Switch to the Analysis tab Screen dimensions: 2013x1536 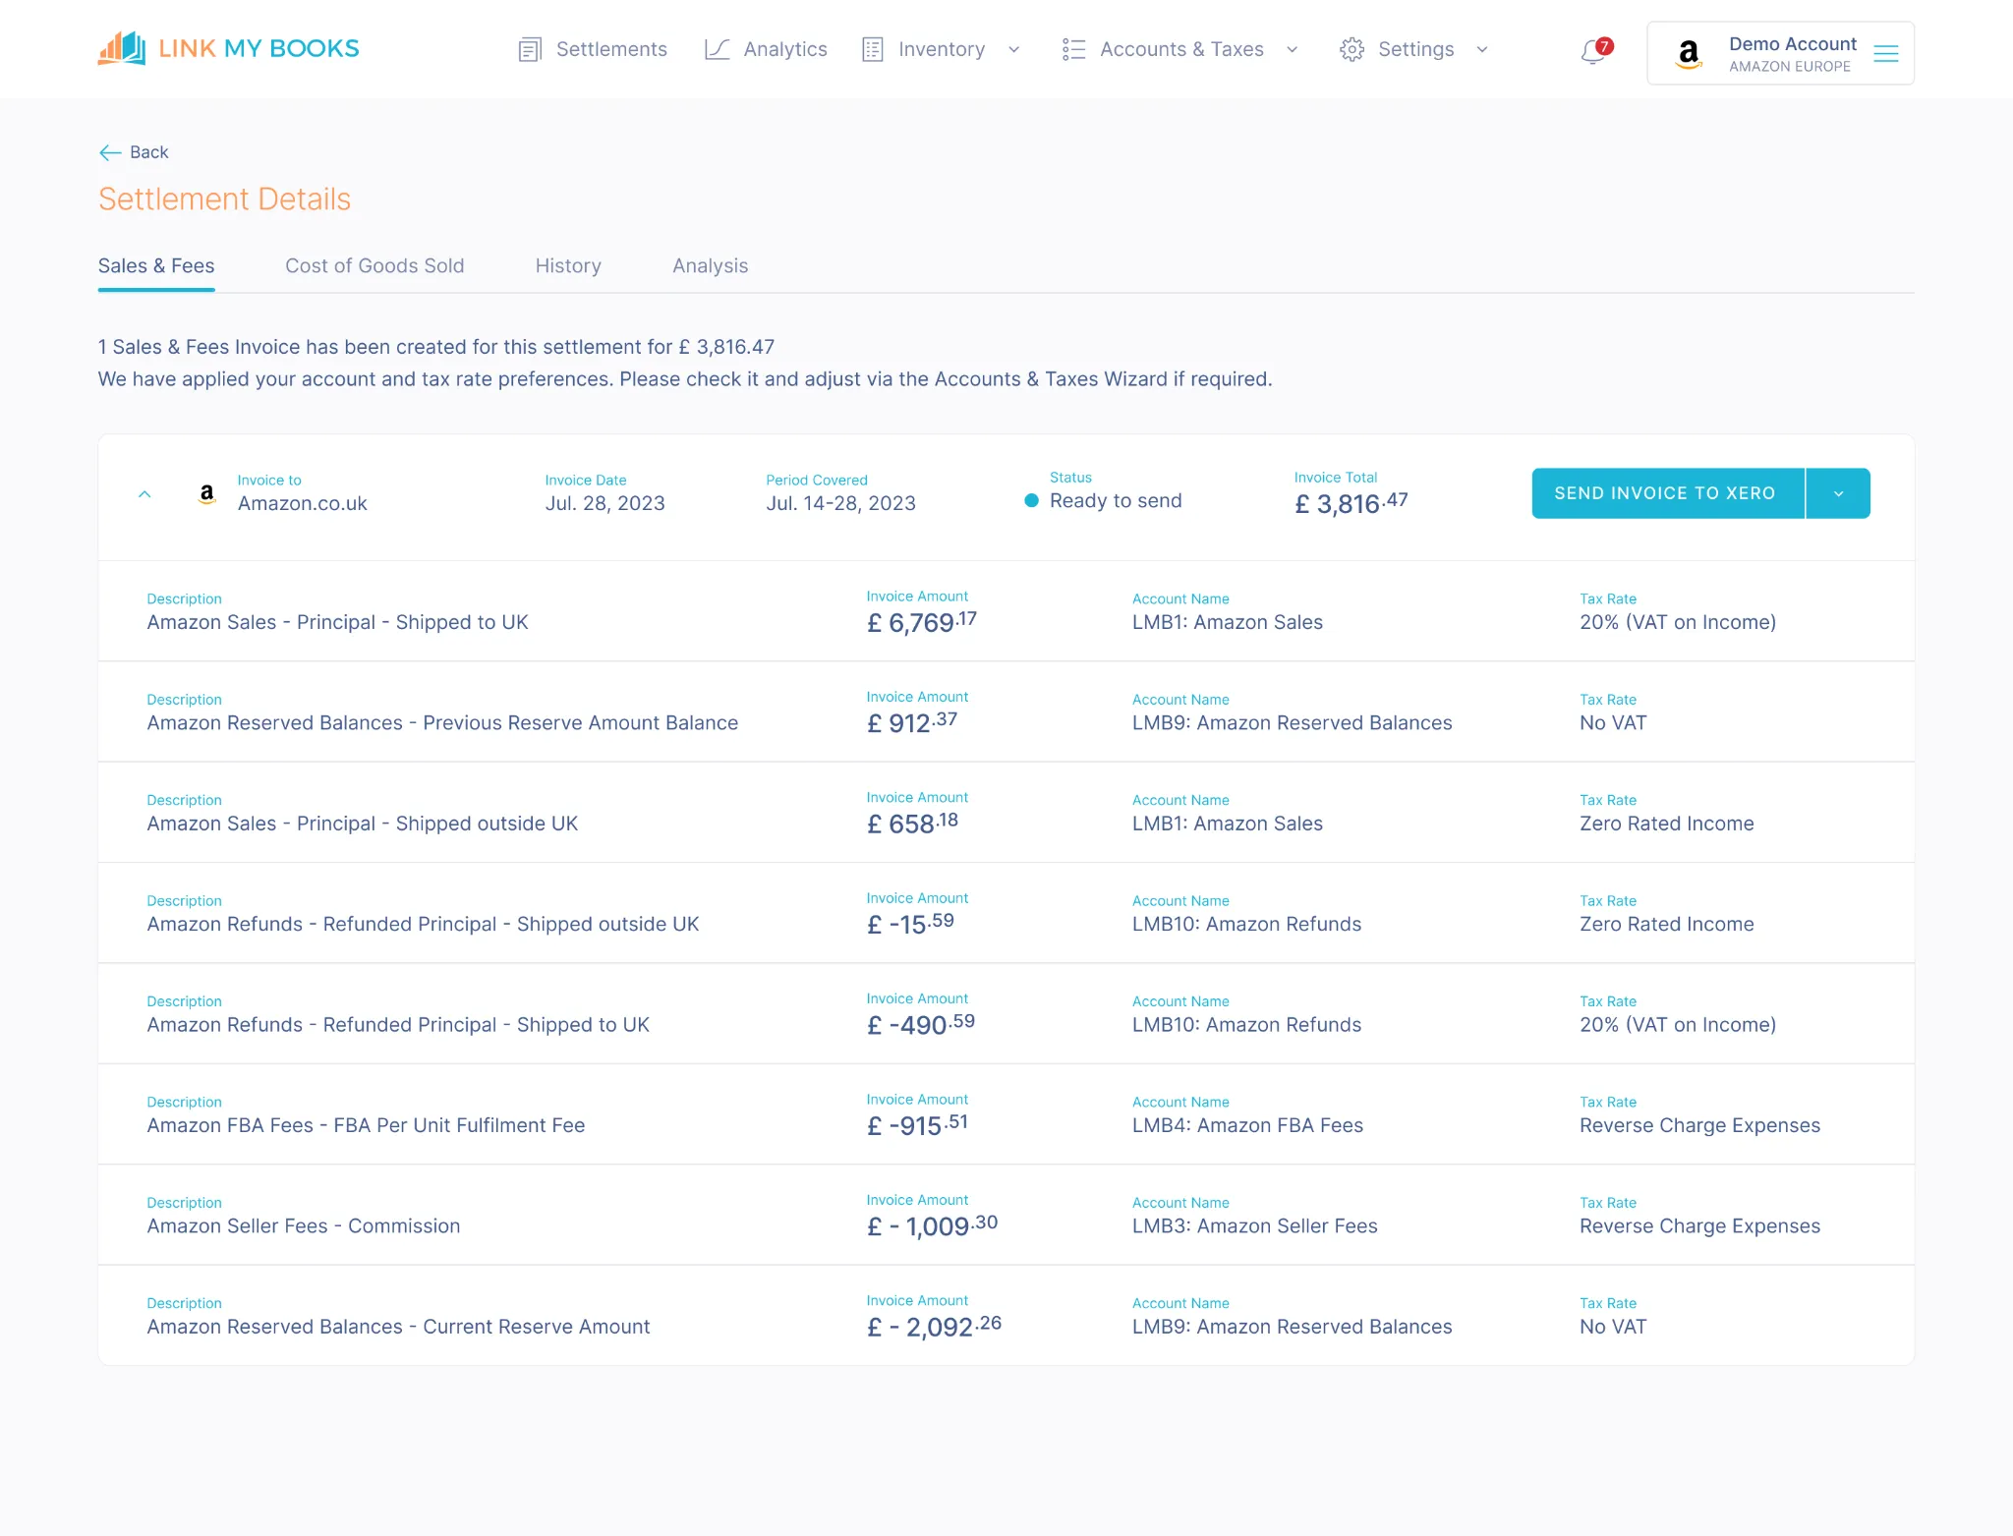coord(711,266)
